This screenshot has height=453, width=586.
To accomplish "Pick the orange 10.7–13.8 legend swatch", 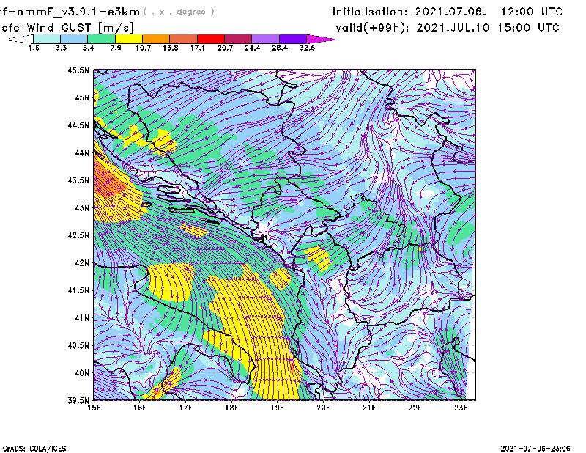I will [x=156, y=39].
